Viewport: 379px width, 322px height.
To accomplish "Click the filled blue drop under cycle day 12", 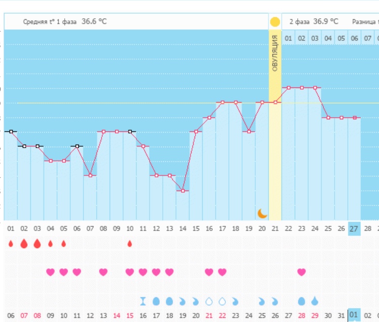I will (156, 301).
